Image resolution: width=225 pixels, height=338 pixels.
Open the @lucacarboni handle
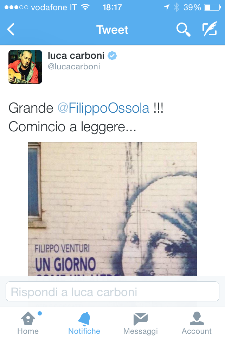point(74,67)
